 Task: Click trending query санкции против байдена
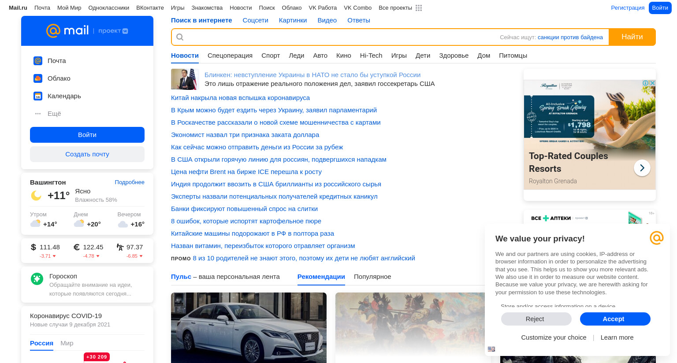pyautogui.click(x=570, y=37)
